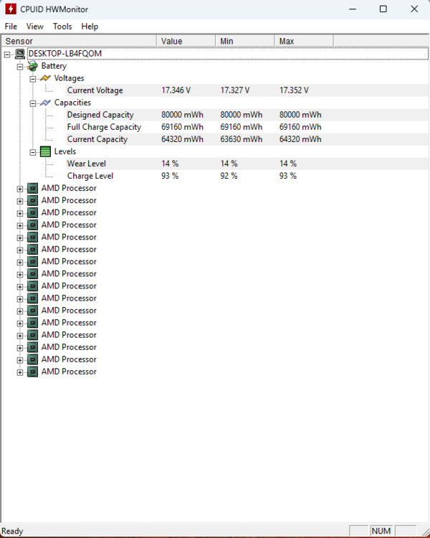
Task: Click the Battery node icon
Action: [x=32, y=66]
